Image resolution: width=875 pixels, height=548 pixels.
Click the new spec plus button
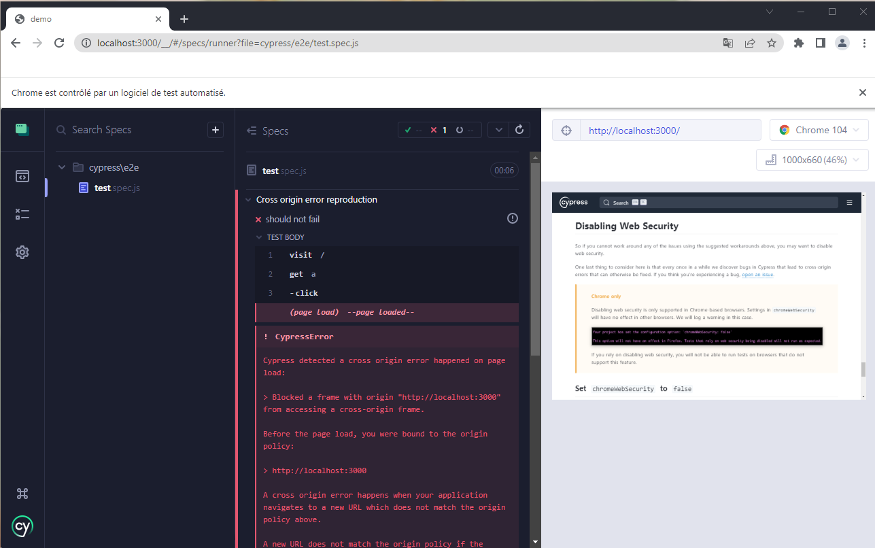pyautogui.click(x=216, y=130)
